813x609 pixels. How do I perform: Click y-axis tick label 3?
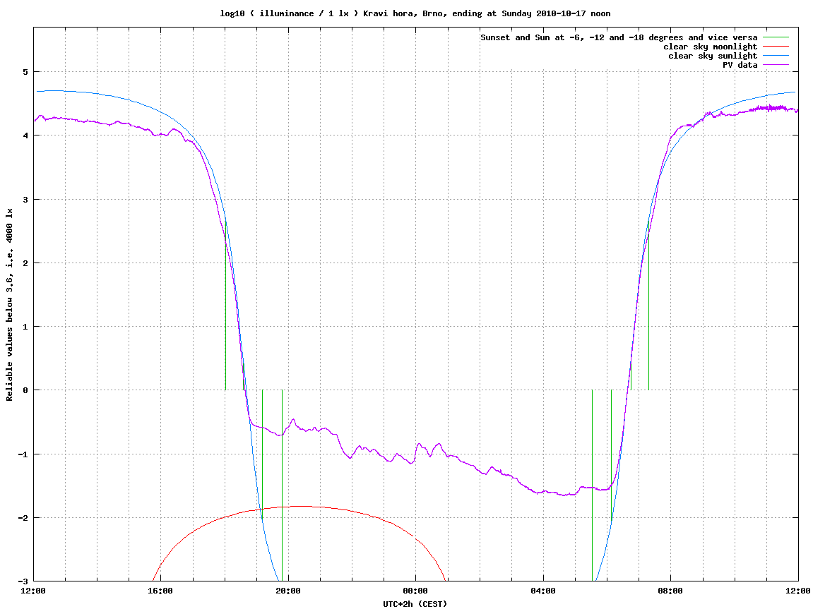click(x=25, y=200)
